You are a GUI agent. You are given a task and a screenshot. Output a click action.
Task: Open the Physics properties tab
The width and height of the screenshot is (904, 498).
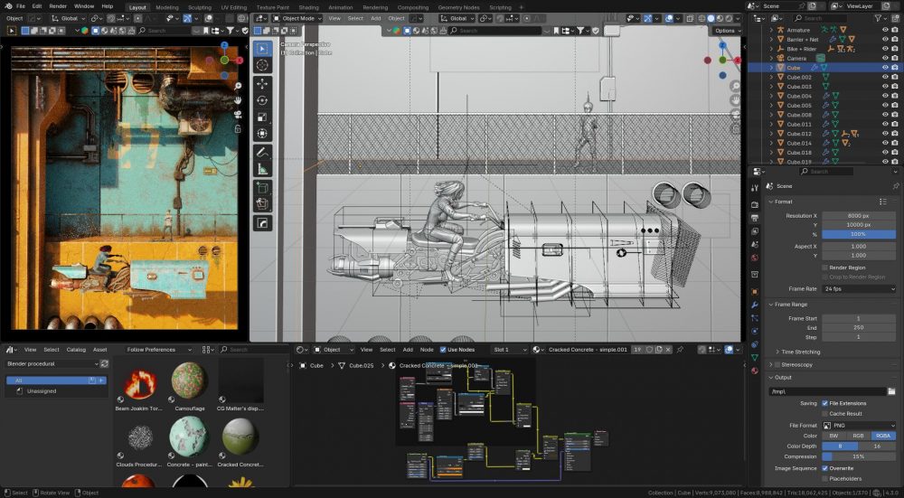tap(755, 332)
